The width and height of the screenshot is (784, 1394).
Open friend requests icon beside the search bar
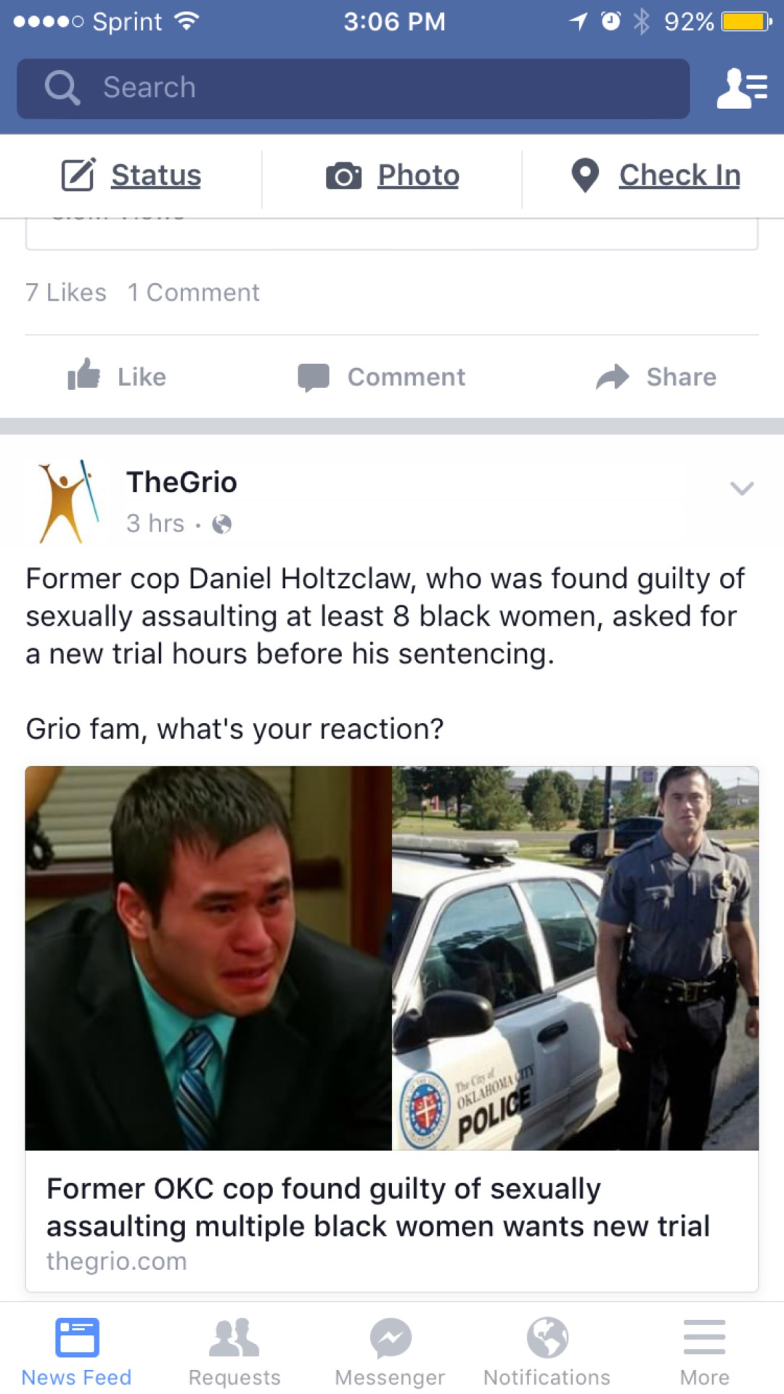pos(741,89)
